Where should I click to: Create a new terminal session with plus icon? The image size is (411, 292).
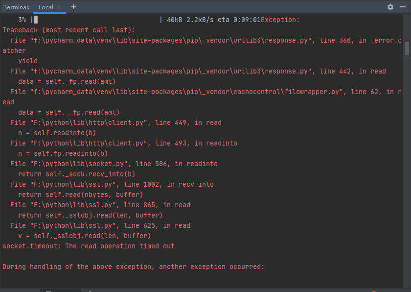(73, 7)
